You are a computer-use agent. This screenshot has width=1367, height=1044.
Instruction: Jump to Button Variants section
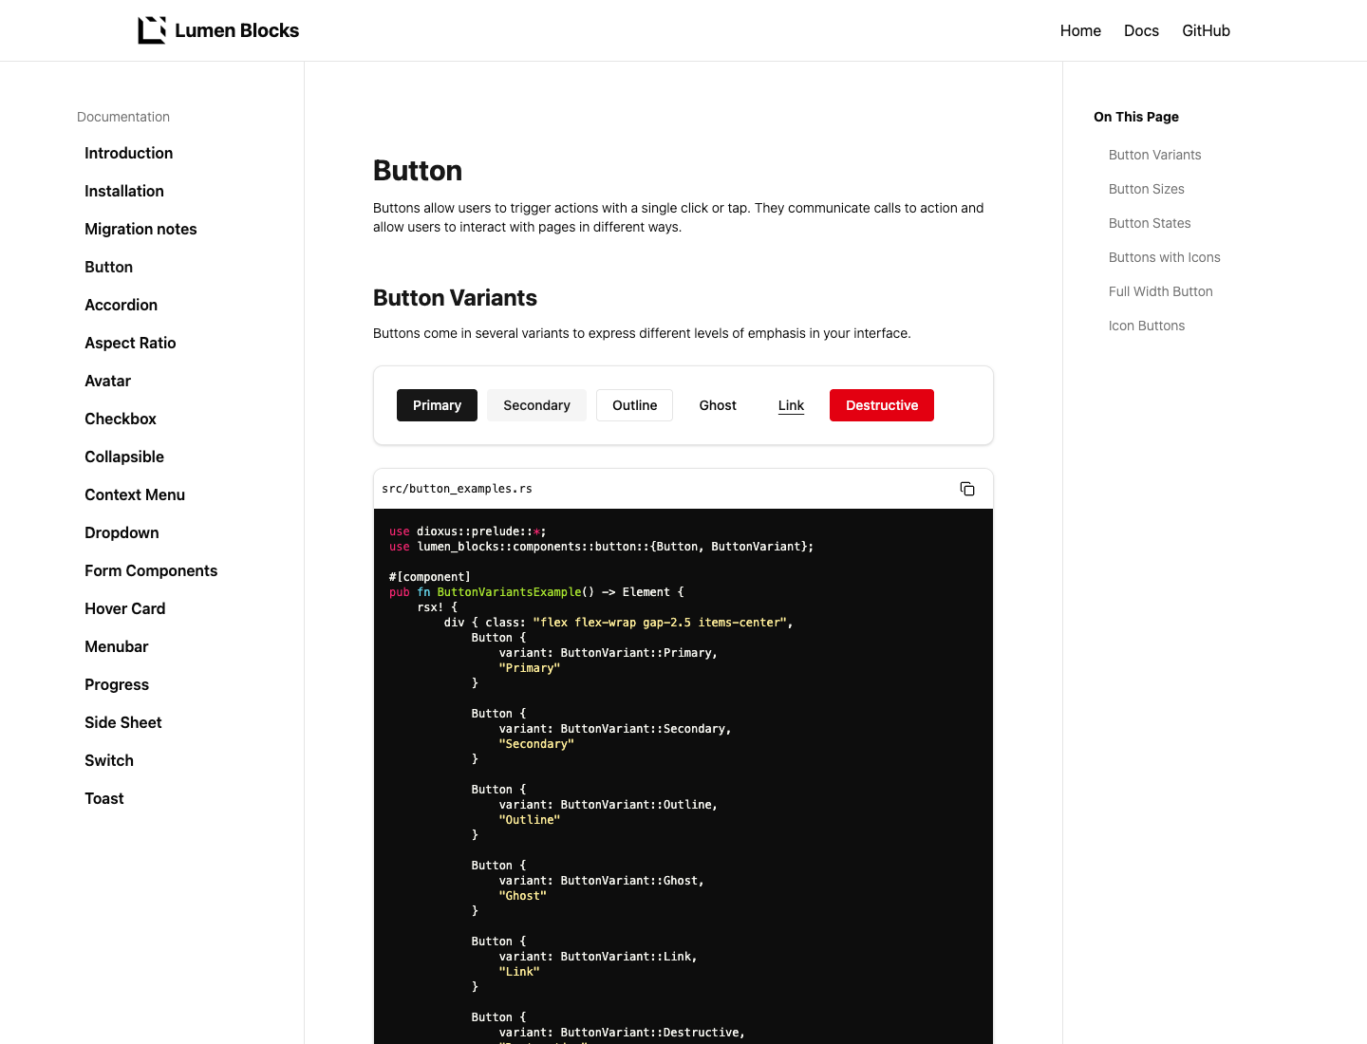click(x=1154, y=155)
